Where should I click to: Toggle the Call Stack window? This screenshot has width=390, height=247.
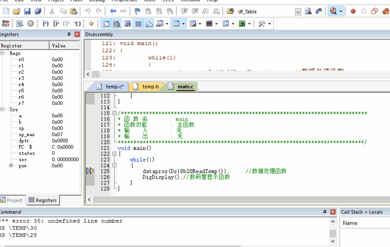click(x=149, y=24)
